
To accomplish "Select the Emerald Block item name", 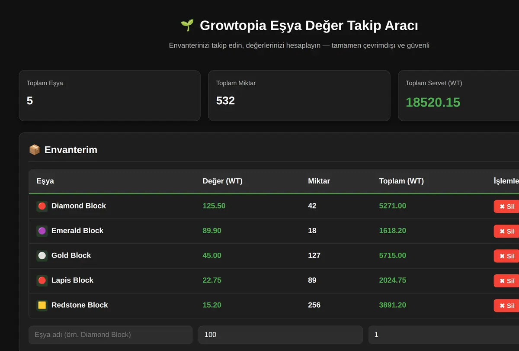I will [77, 231].
